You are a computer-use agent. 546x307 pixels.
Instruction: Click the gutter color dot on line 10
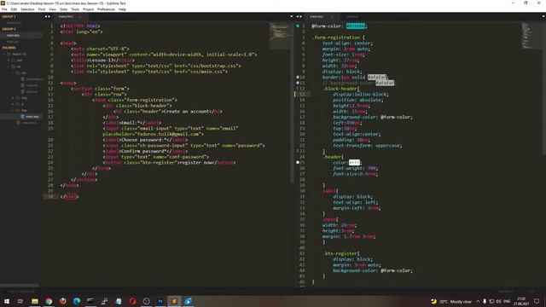pyautogui.click(x=298, y=77)
